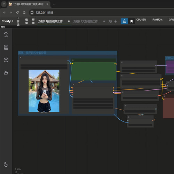This screenshot has height=174, width=174.
Task: Go back in browser history
Action: coord(4,13)
